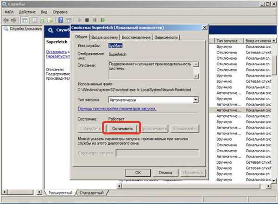Refresh the services list via toolbar
This screenshot has width=278, height=204.
43,20
